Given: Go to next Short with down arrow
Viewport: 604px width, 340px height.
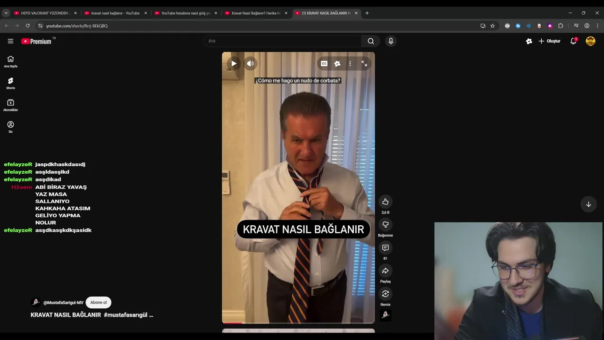Looking at the screenshot, I should pyautogui.click(x=588, y=204).
